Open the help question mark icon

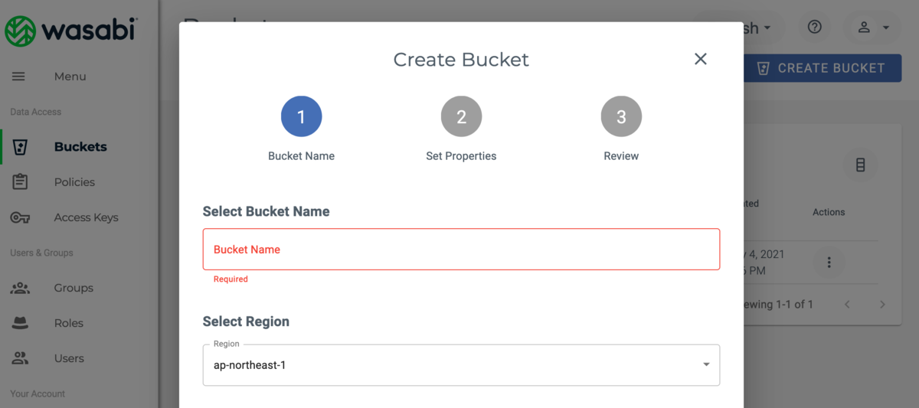tap(815, 28)
